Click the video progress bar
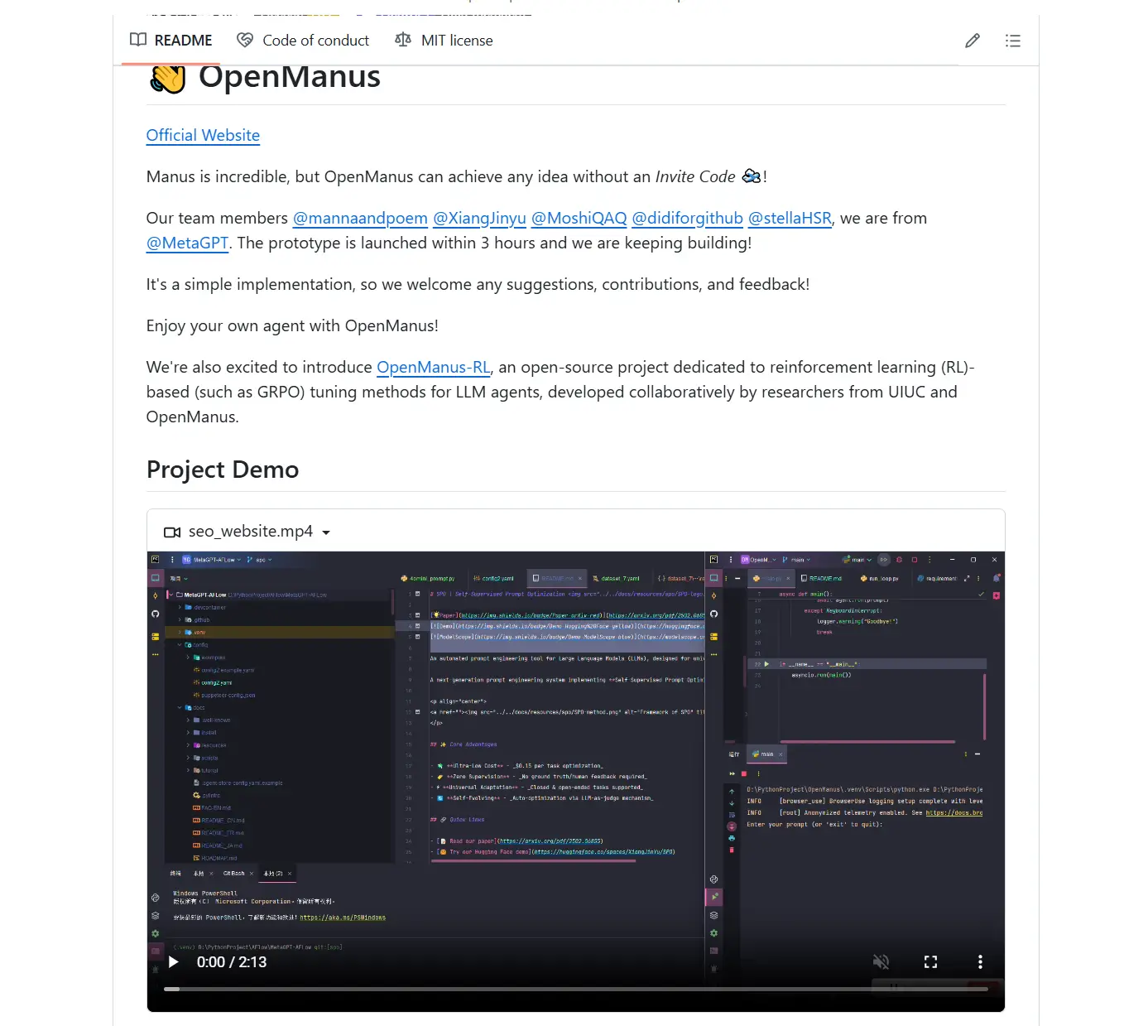This screenshot has width=1124, height=1026. pos(576,989)
